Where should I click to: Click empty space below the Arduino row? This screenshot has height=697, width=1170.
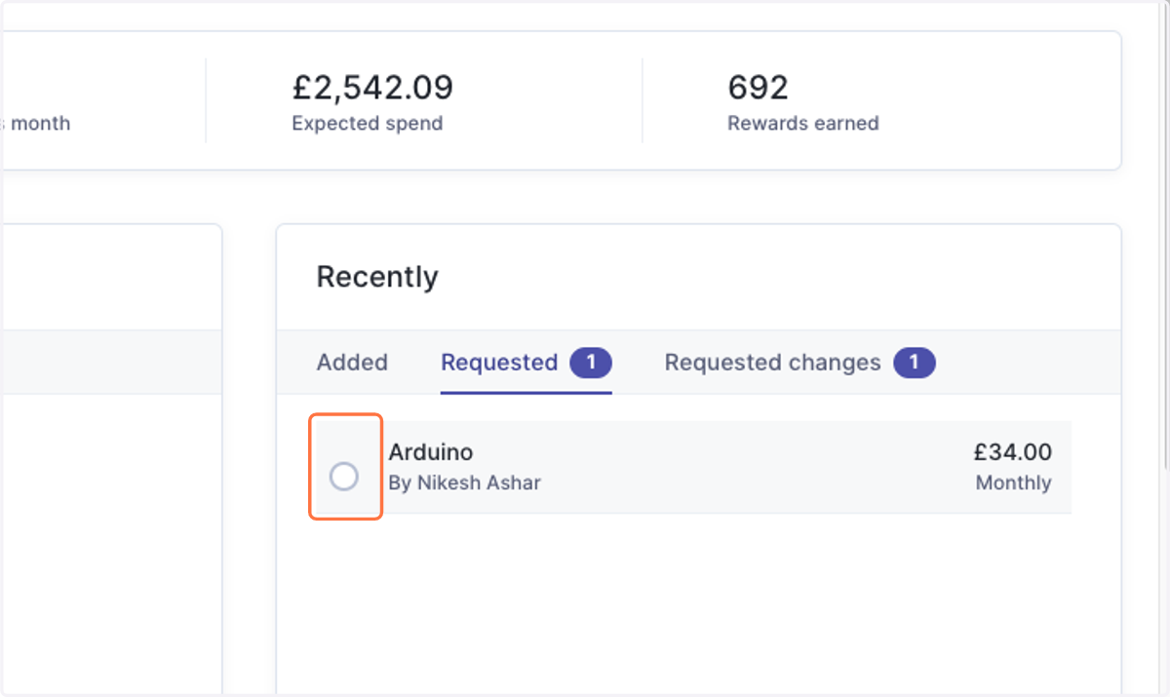(x=698, y=600)
